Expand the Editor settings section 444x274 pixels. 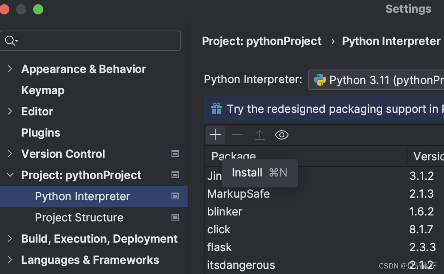click(x=10, y=111)
